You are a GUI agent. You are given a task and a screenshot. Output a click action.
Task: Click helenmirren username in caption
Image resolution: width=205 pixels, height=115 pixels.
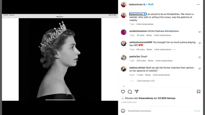click(x=136, y=14)
